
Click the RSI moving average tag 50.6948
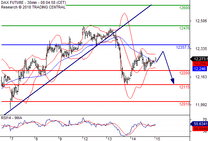click(200, 129)
